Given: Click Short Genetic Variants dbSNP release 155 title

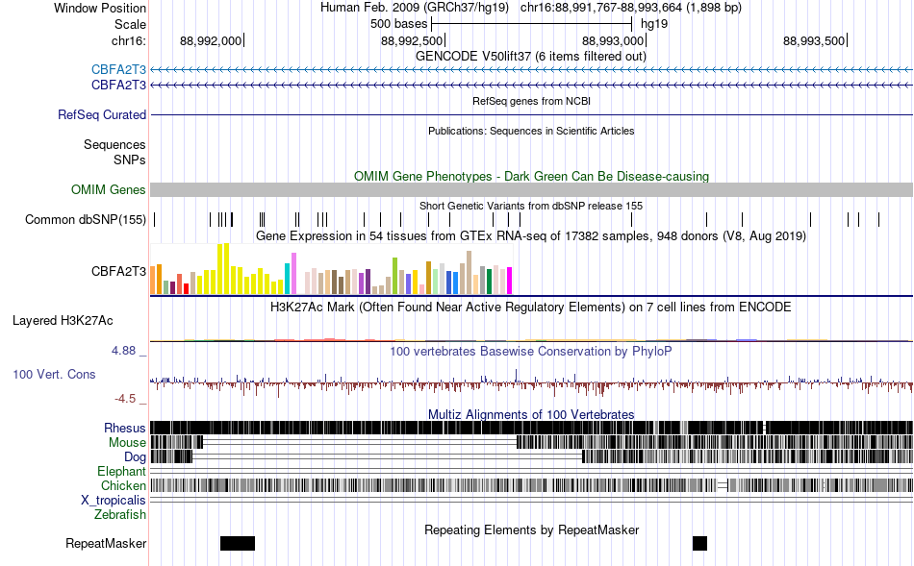Looking at the screenshot, I should pyautogui.click(x=531, y=207).
